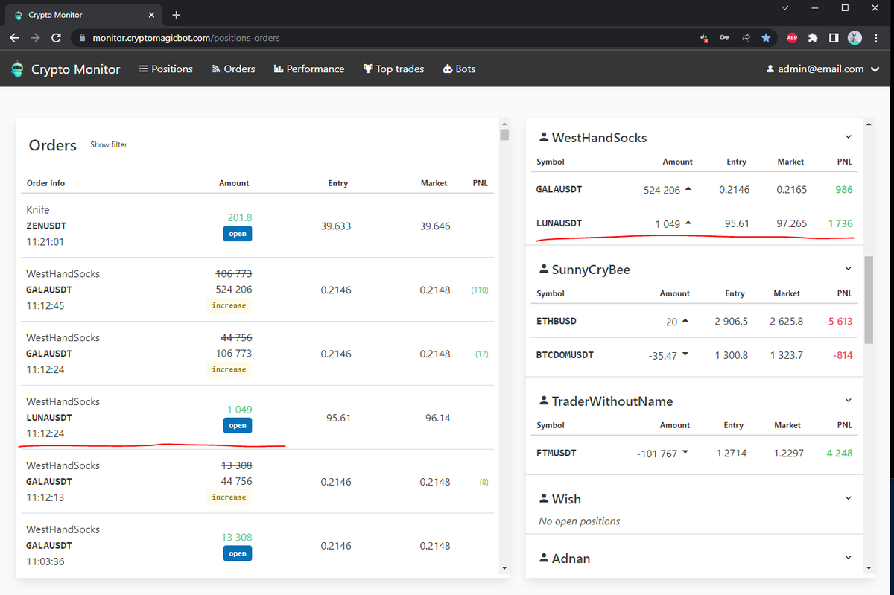
Task: Open the Top trades nav item
Action: point(393,69)
